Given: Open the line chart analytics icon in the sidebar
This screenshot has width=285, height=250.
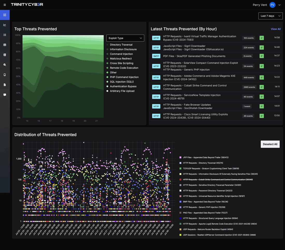Looking at the screenshot, I should [5, 25].
